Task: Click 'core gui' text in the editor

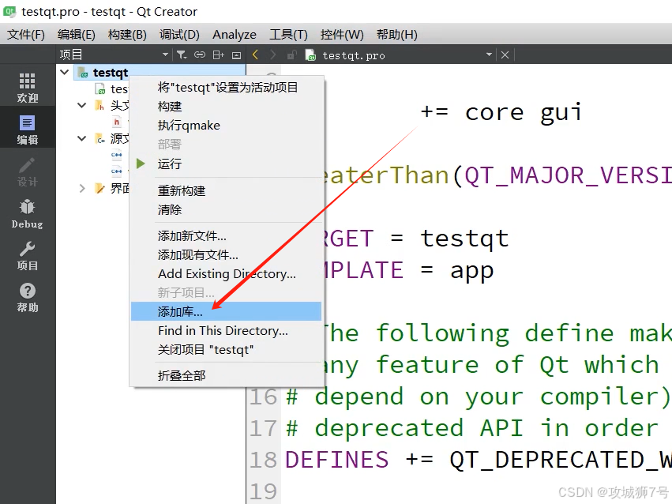Action: coord(524,112)
